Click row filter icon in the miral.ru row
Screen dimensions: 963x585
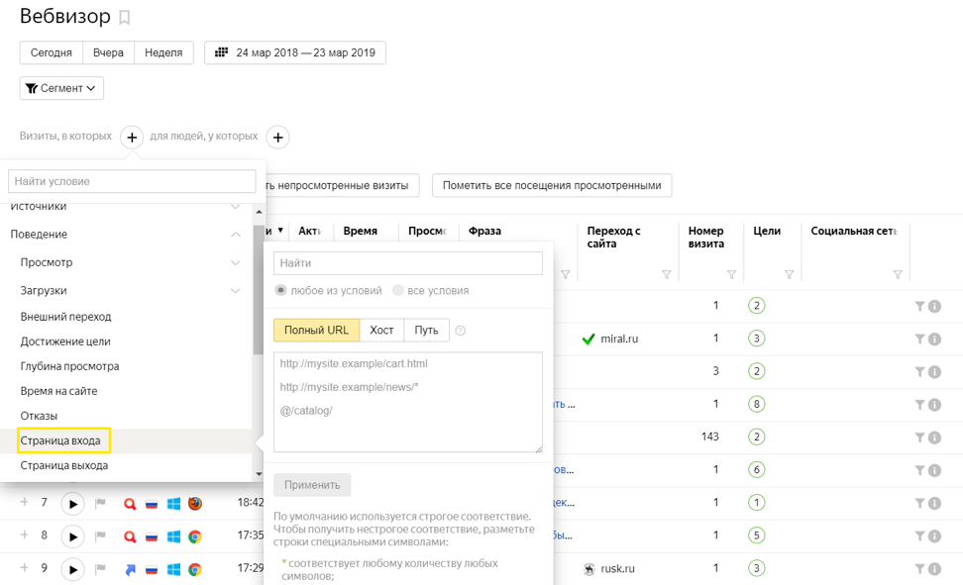point(919,339)
